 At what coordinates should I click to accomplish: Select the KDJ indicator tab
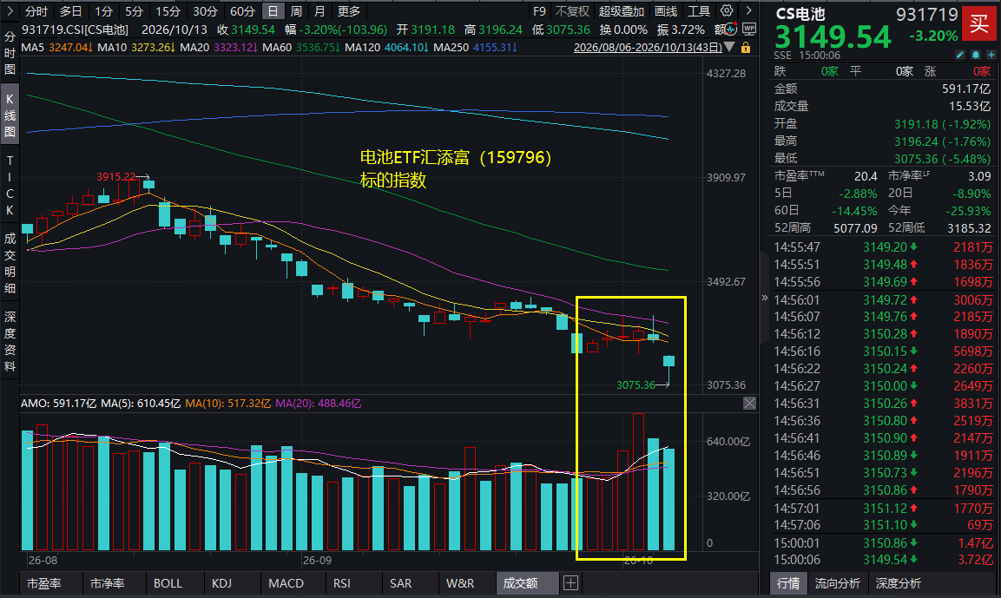pyautogui.click(x=221, y=583)
